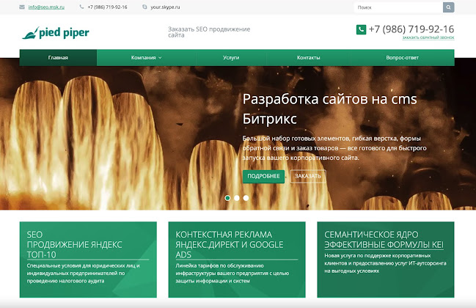Click the green phone icon beside the large number
Screen dimensions: 476x308
(361, 29)
